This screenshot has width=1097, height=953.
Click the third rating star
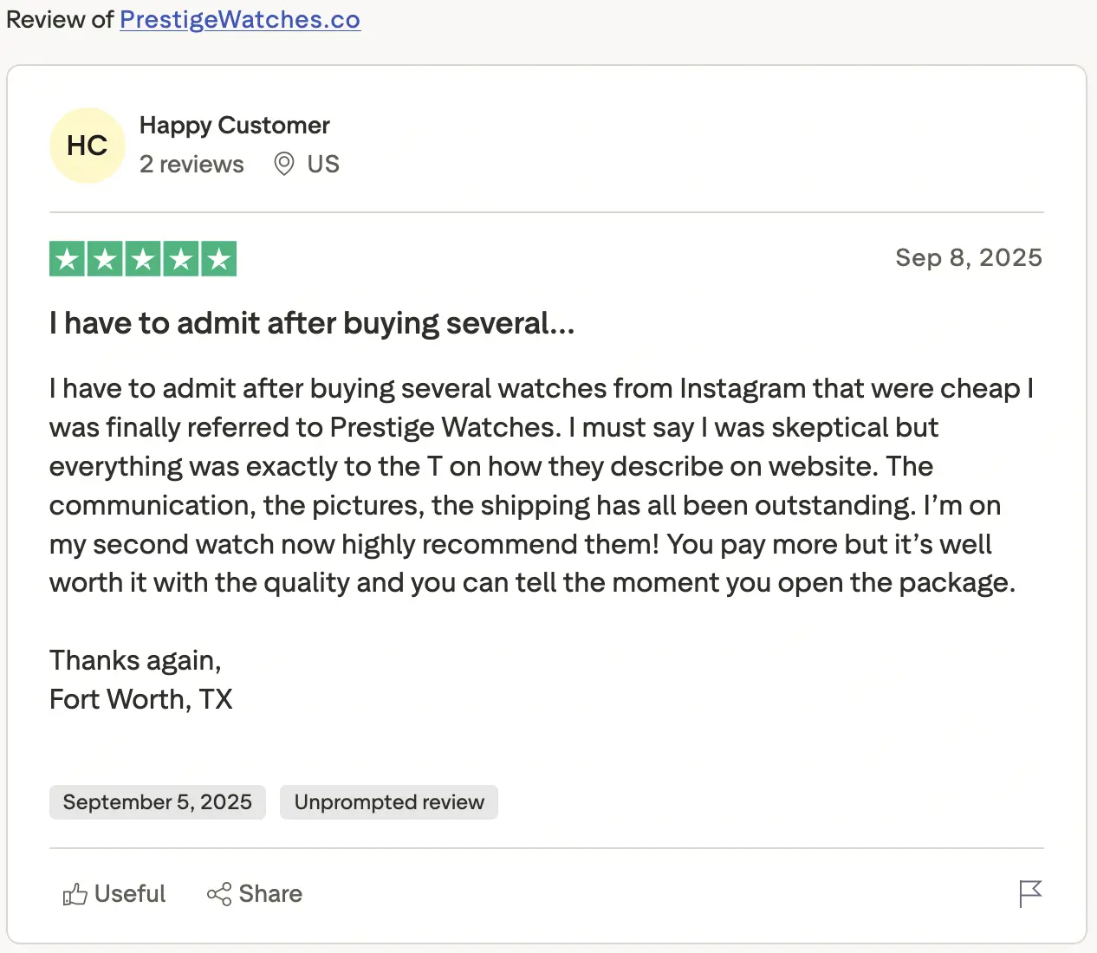143,259
